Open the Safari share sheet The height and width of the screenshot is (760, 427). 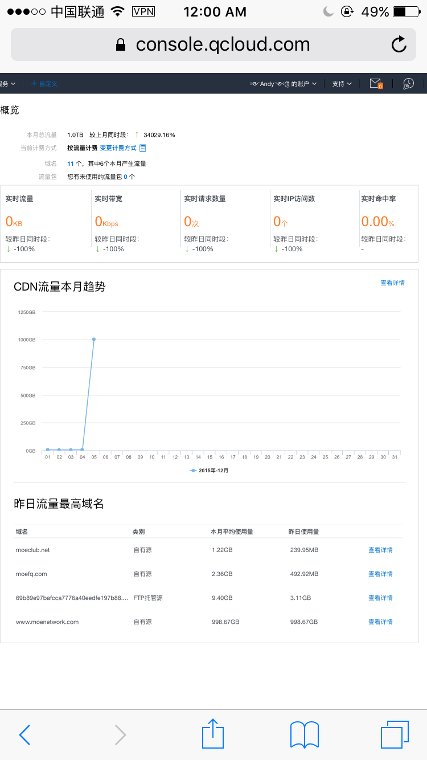[213, 734]
